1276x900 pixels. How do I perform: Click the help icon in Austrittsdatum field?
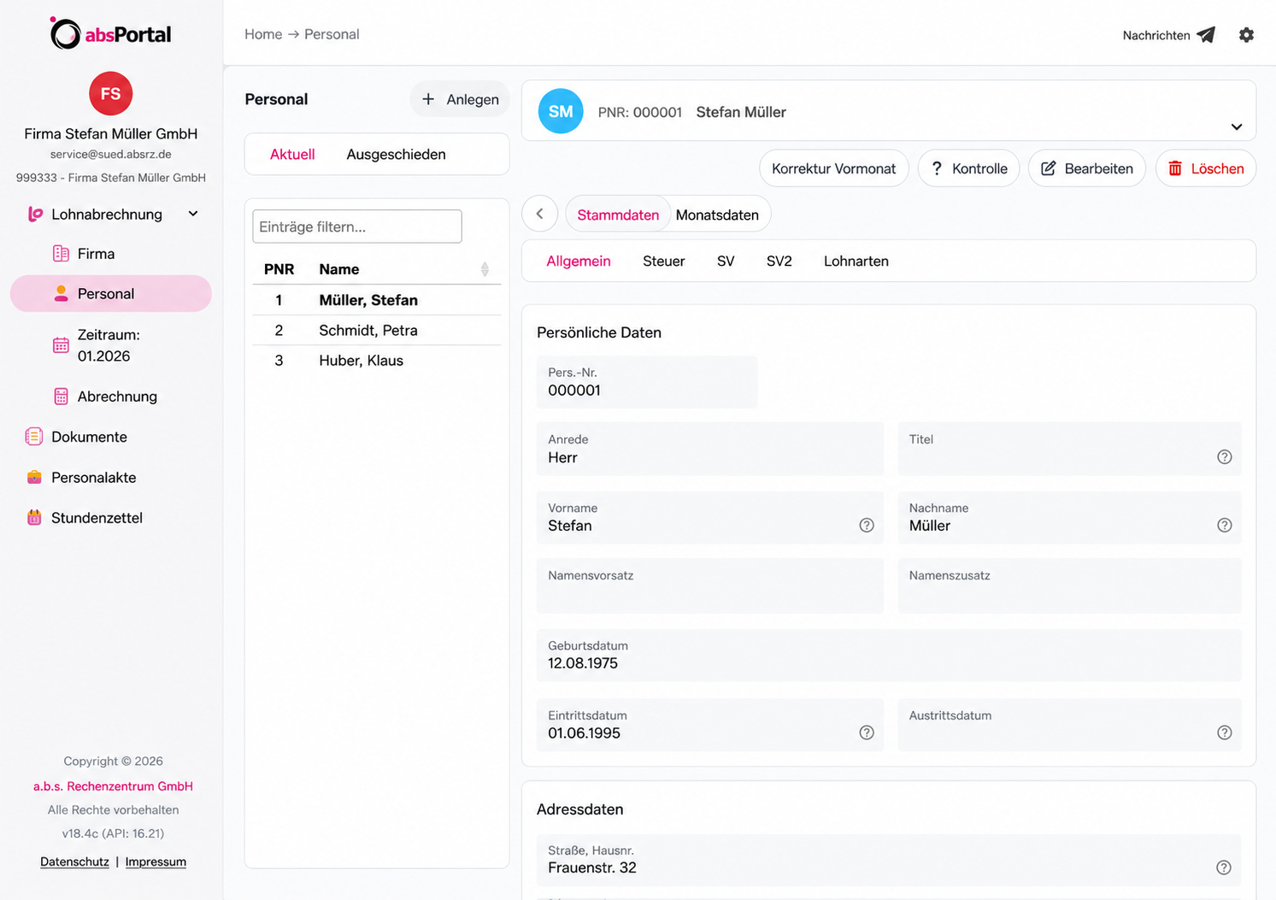(1225, 732)
